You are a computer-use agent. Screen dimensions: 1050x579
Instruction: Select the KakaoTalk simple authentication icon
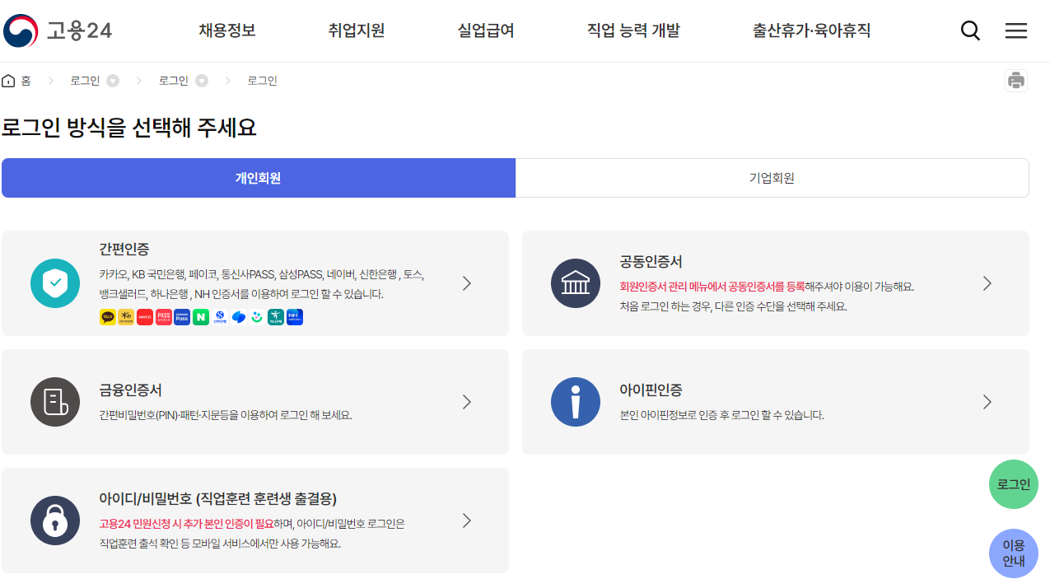[107, 316]
